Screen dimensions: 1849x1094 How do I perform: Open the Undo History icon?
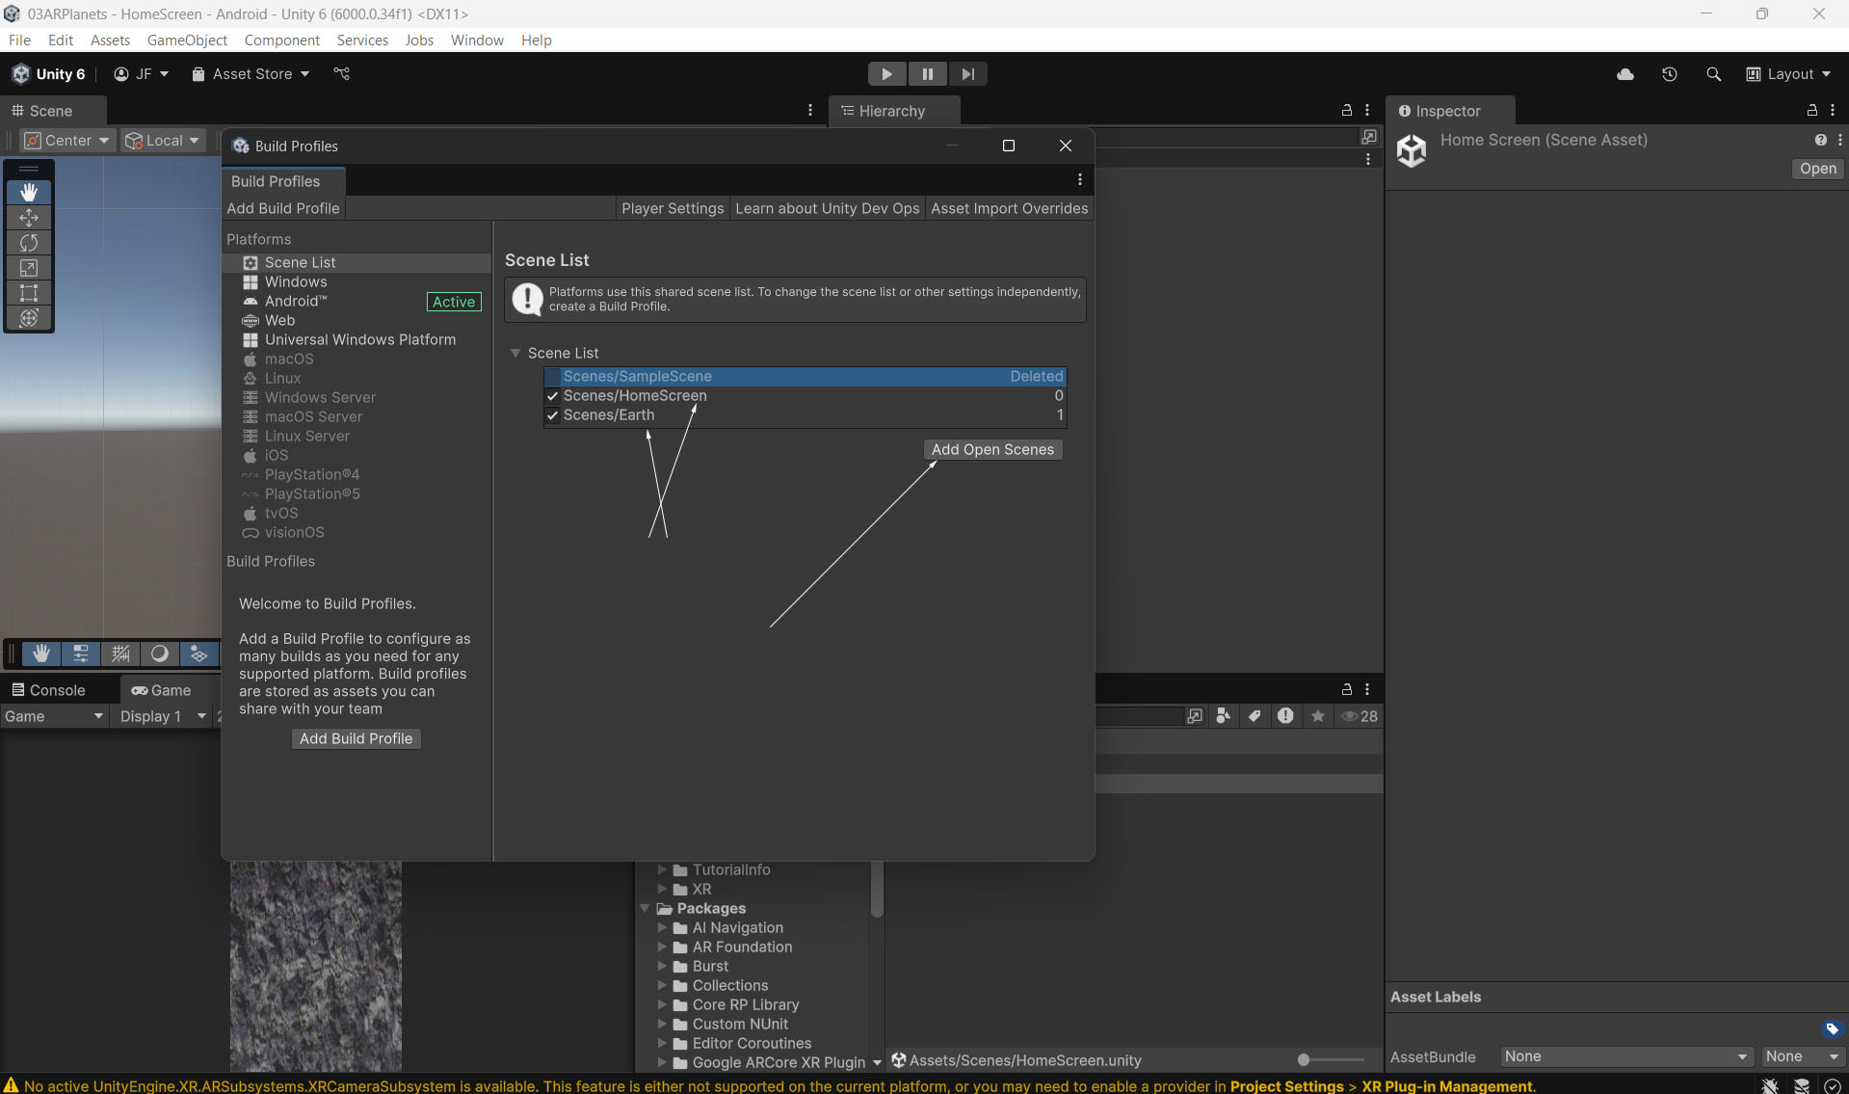(x=1670, y=74)
